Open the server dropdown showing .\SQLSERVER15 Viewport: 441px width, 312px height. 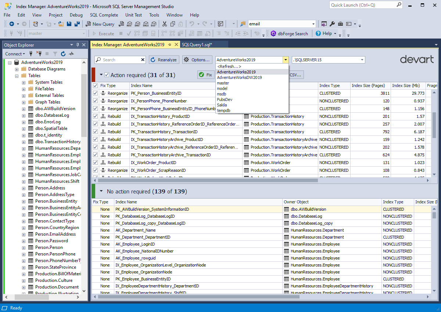362,59
